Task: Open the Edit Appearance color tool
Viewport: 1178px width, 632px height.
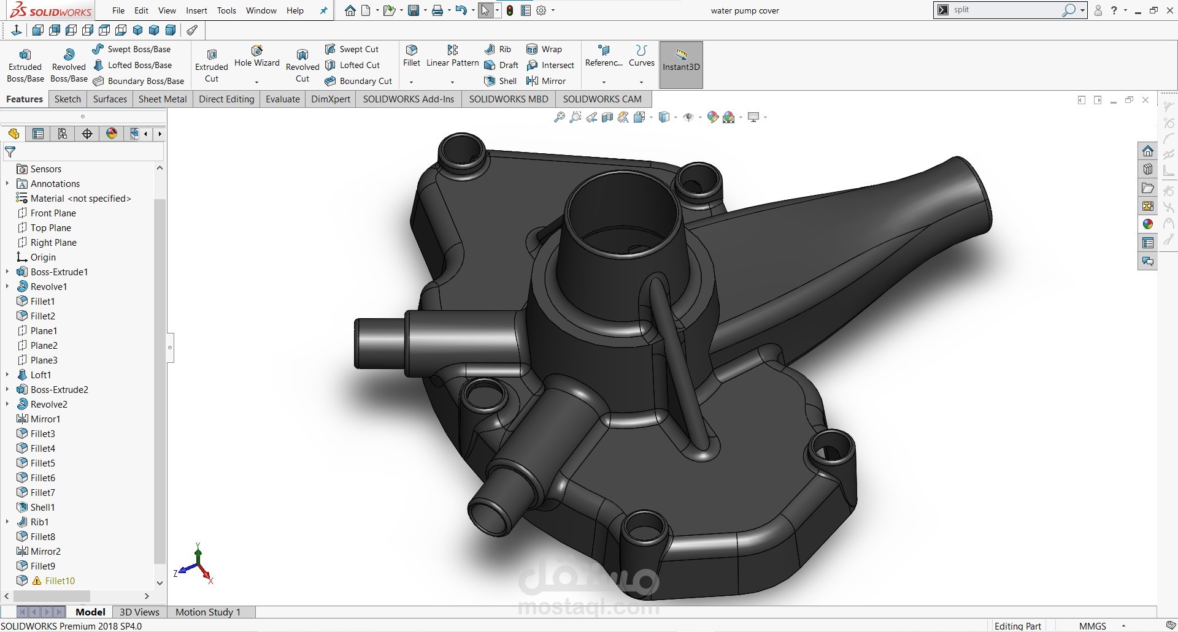Action: pyautogui.click(x=712, y=116)
